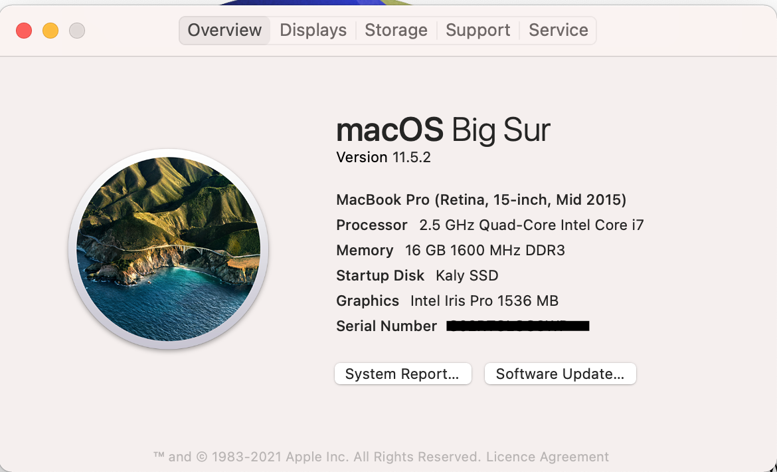Click the Intel Iris Pro graphics entry

coord(447,300)
